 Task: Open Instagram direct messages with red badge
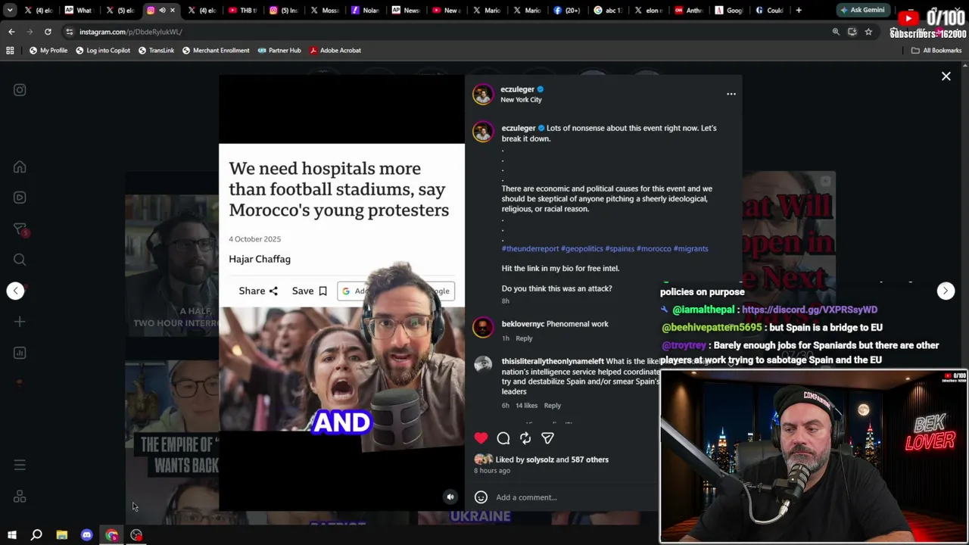(20, 229)
